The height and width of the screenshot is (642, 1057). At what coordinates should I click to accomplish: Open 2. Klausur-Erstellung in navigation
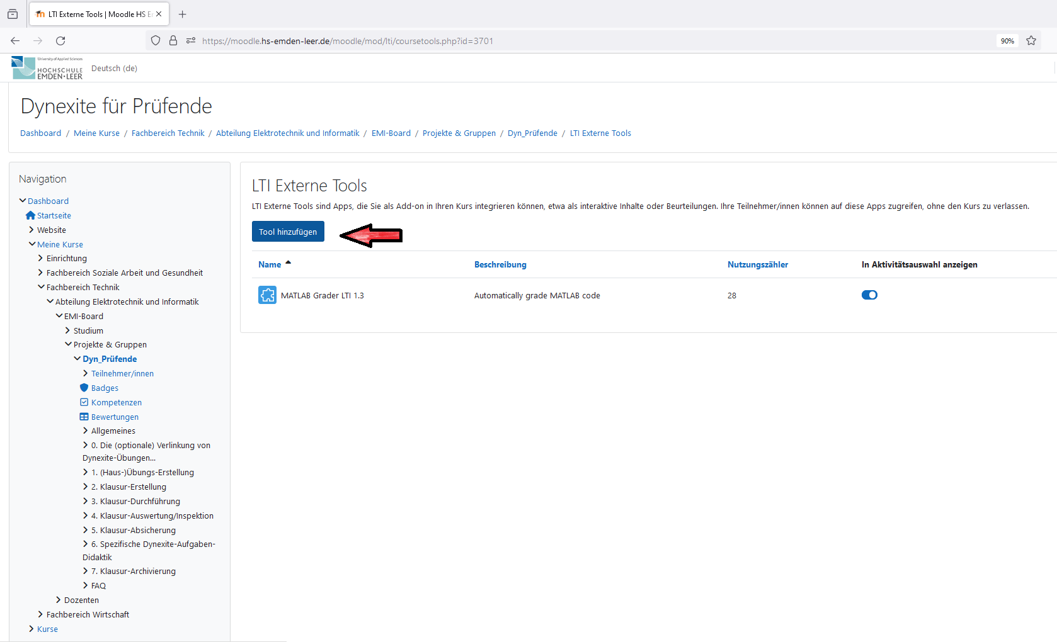tap(129, 487)
